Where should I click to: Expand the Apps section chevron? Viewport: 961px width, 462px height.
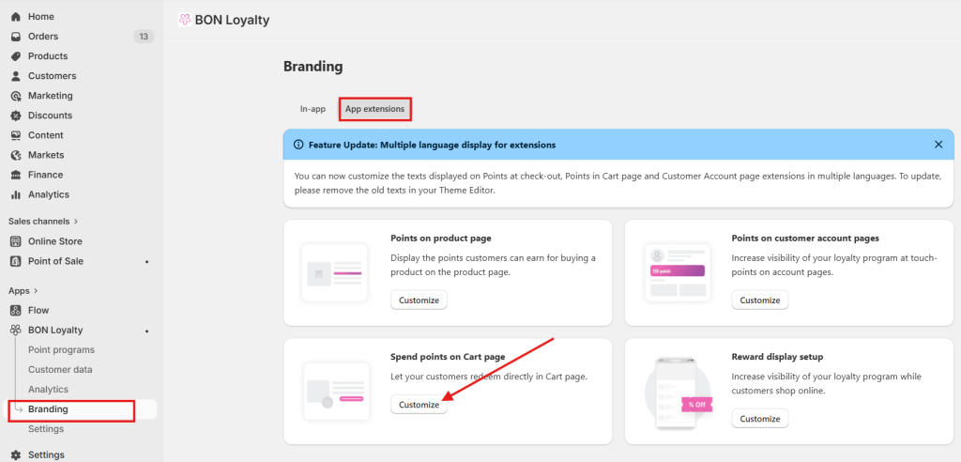36,291
